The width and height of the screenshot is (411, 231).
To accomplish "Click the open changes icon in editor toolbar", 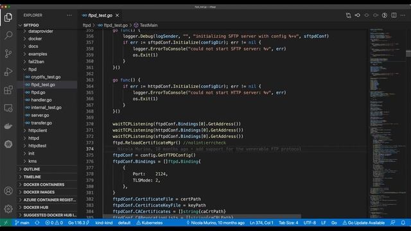I will click(348, 15).
